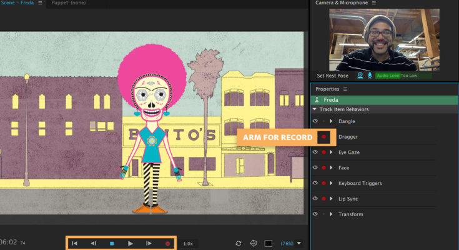Step forward one frame in the transport controls
This screenshot has height=250, width=459.
pos(149,243)
